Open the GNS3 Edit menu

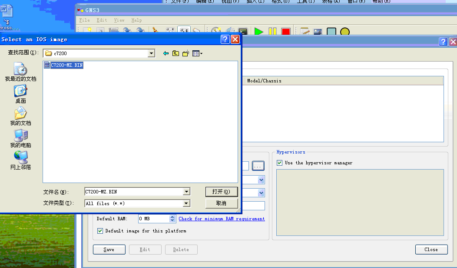tap(102, 20)
